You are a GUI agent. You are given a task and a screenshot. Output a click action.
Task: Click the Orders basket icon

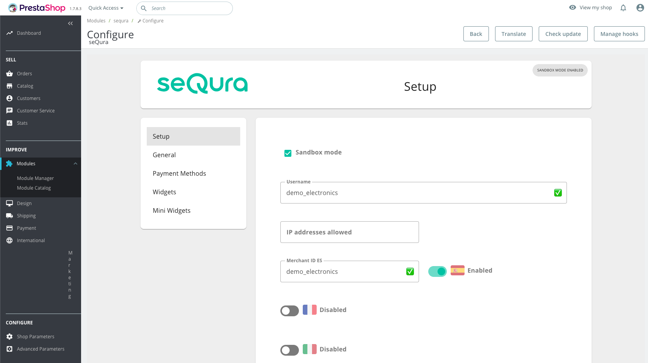(10, 73)
